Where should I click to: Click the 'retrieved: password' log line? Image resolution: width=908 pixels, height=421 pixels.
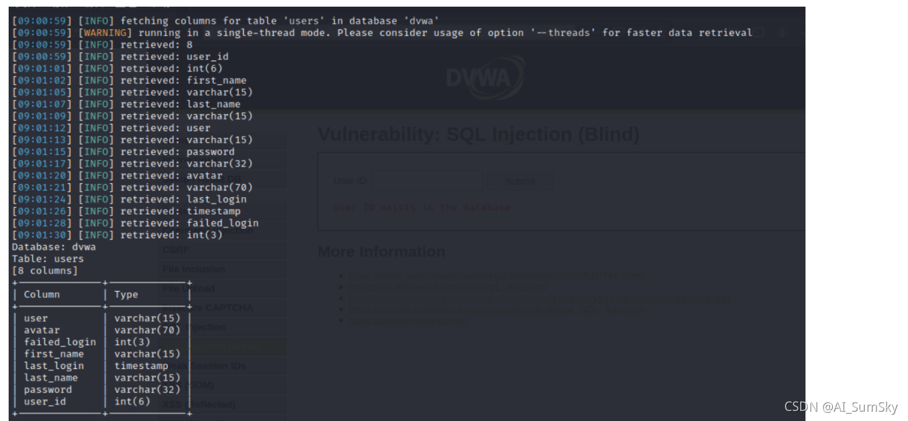point(123,152)
